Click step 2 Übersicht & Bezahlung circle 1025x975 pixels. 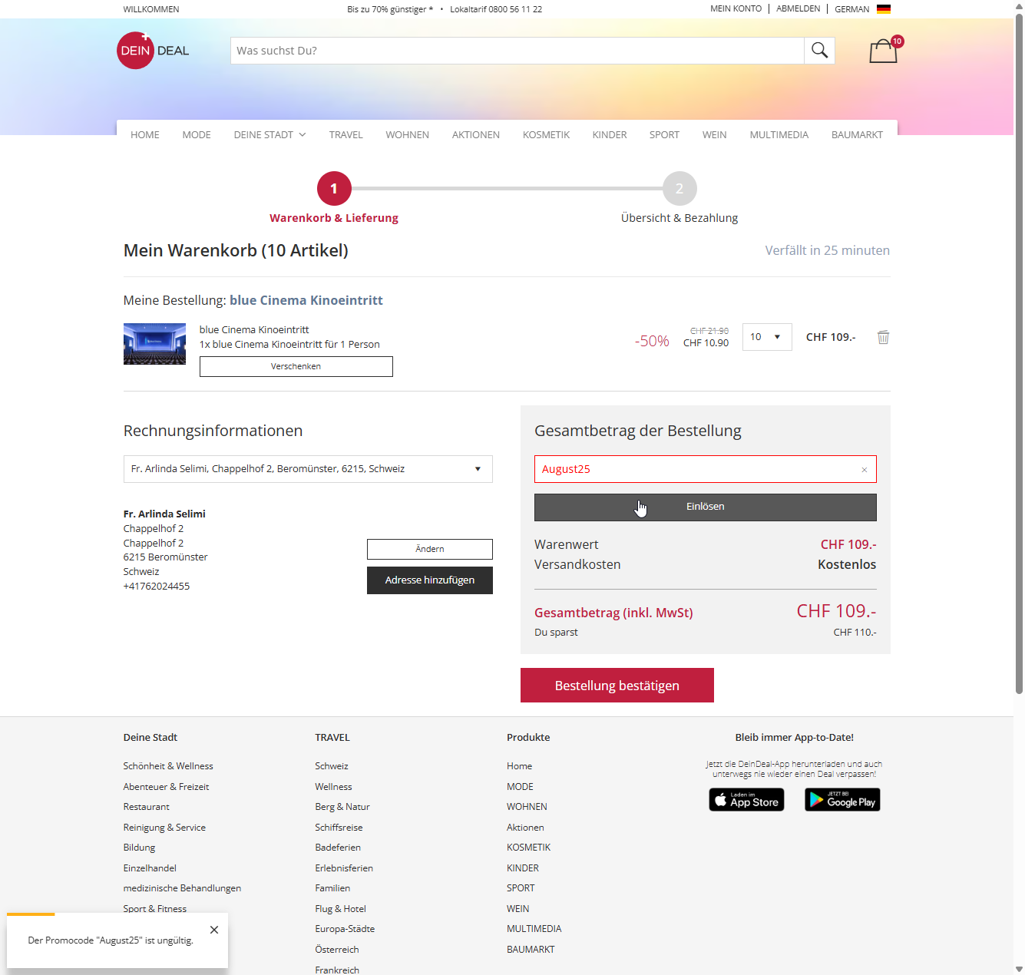pos(679,188)
